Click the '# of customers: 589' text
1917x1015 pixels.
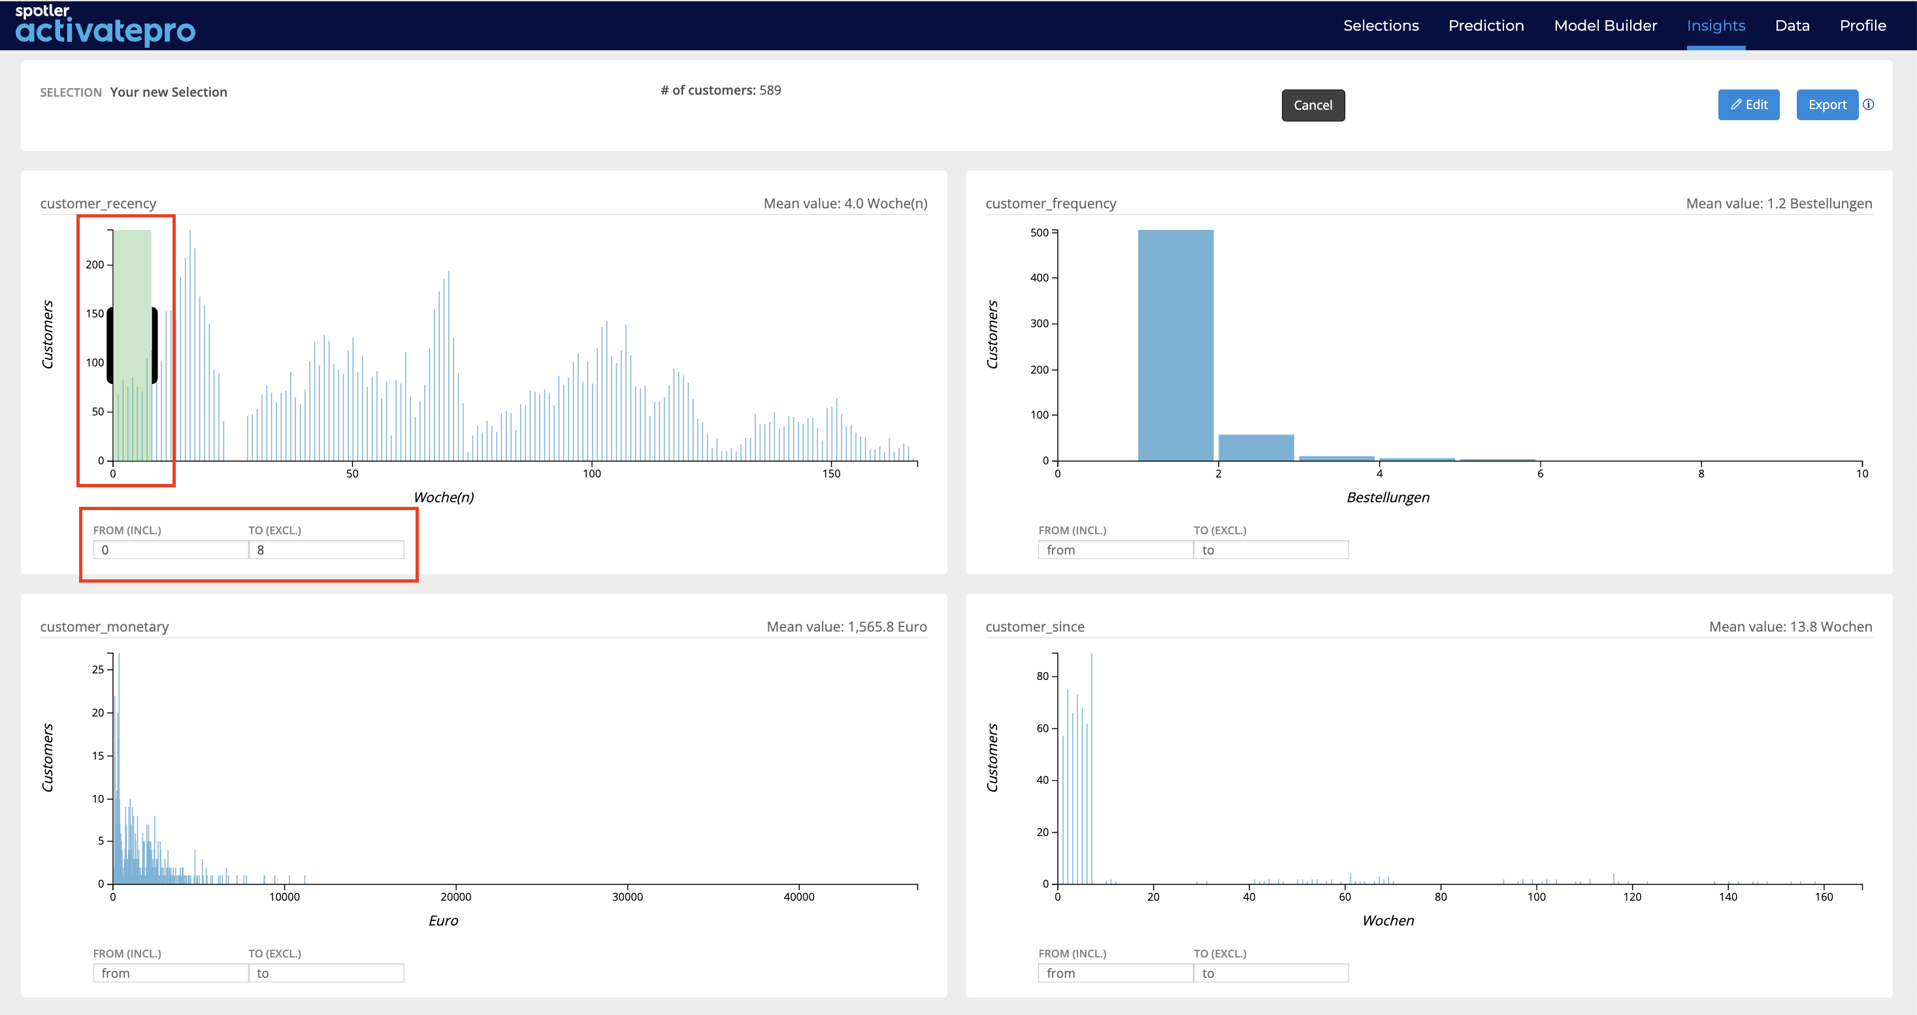721,90
